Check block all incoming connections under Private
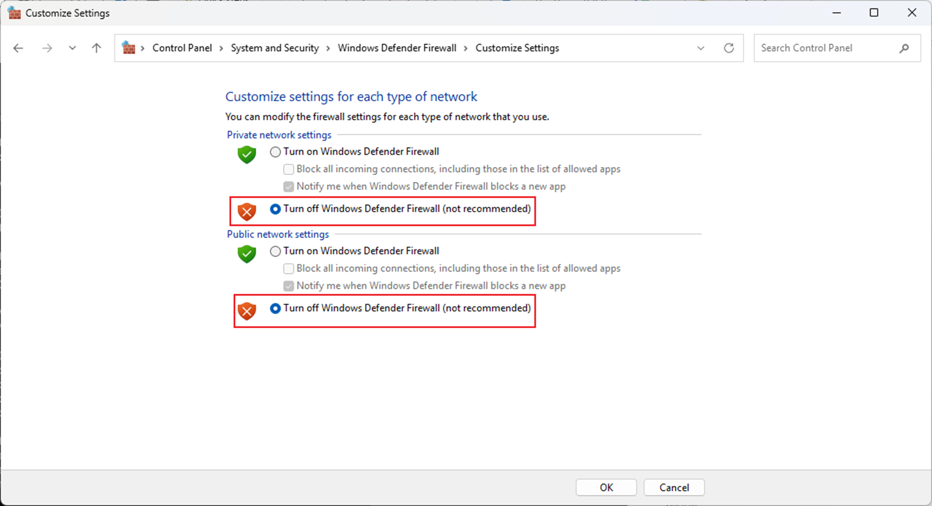This screenshot has height=506, width=932. coord(288,169)
